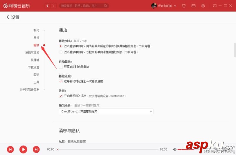Open the DirectSound output device dropdown
Viewport: 236px width, 155px height.
(x=106, y=112)
